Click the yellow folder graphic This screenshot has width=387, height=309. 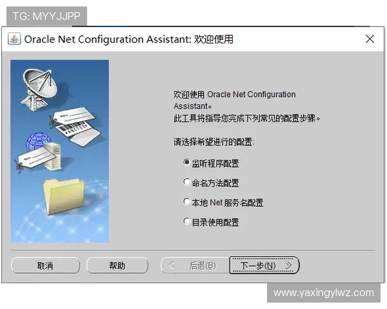click(x=63, y=196)
